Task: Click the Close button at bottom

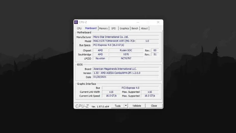Action: [154, 106]
